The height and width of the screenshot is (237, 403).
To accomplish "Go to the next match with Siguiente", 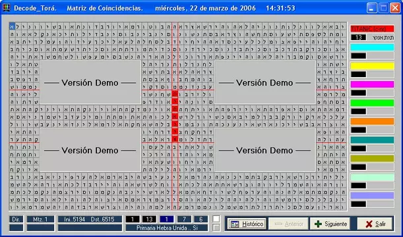I will pyautogui.click(x=330, y=224).
